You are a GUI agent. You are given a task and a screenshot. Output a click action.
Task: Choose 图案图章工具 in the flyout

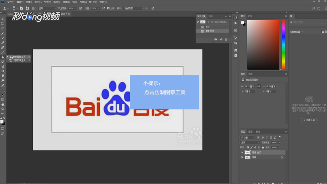click(x=19, y=60)
